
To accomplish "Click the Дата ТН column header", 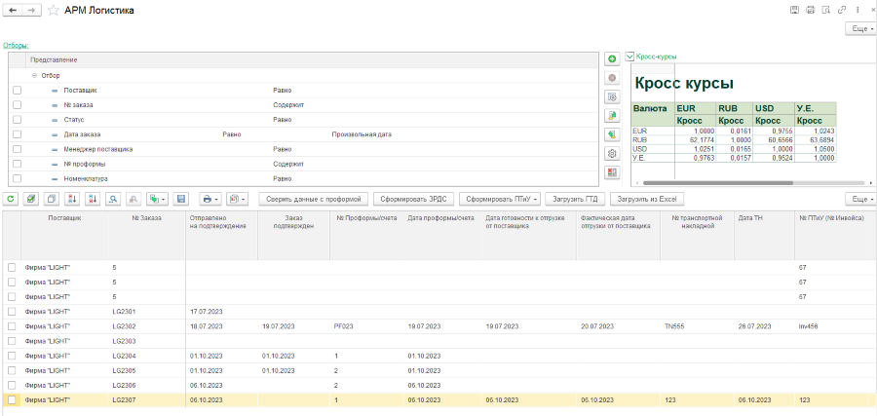I will click(x=765, y=235).
